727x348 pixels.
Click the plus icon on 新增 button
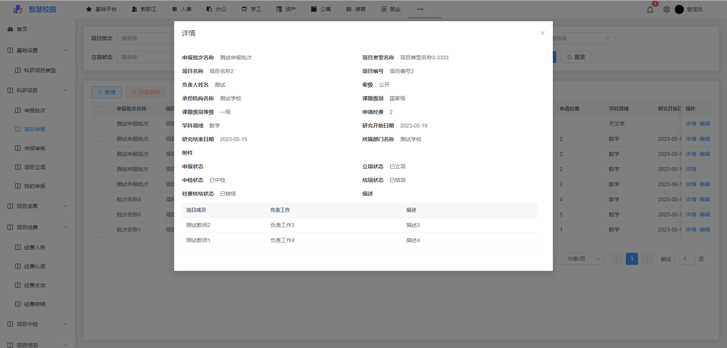point(99,92)
